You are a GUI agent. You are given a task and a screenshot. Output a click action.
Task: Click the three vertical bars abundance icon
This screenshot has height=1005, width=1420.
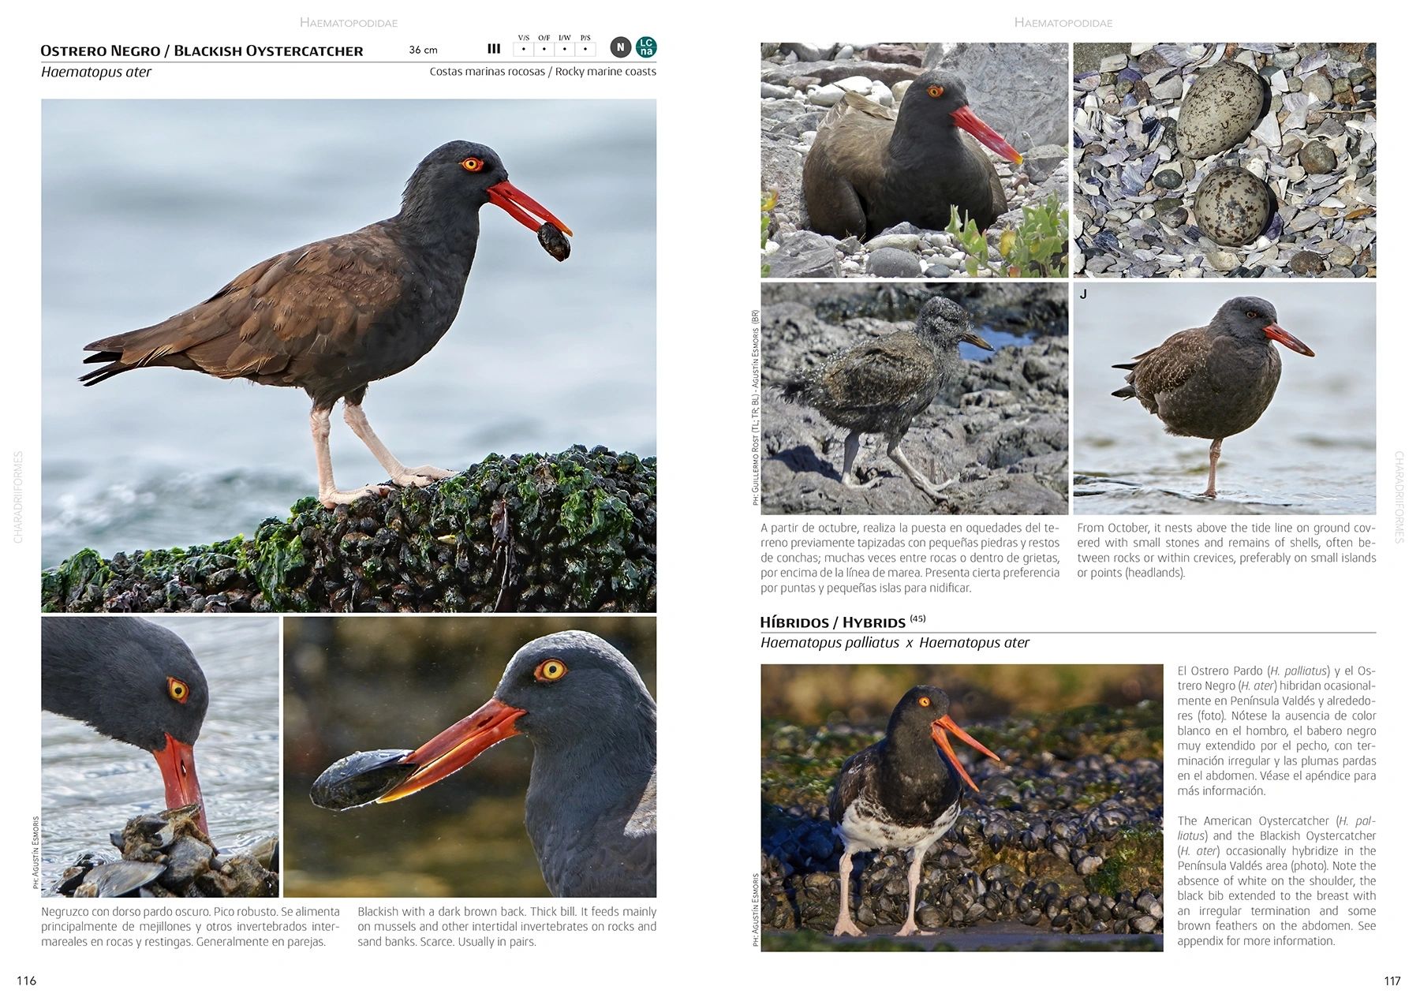pyautogui.click(x=494, y=49)
